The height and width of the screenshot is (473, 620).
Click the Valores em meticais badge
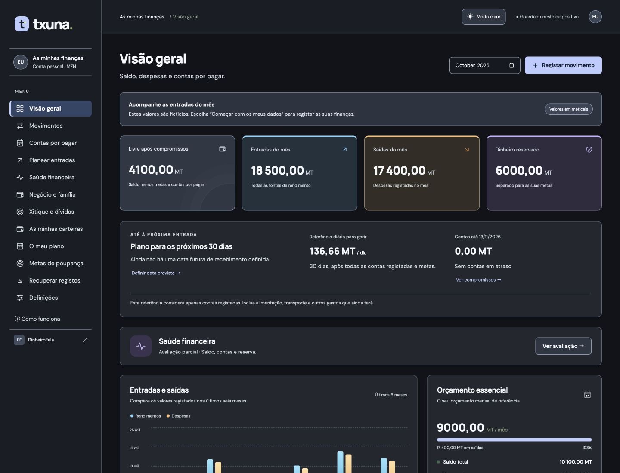568,109
